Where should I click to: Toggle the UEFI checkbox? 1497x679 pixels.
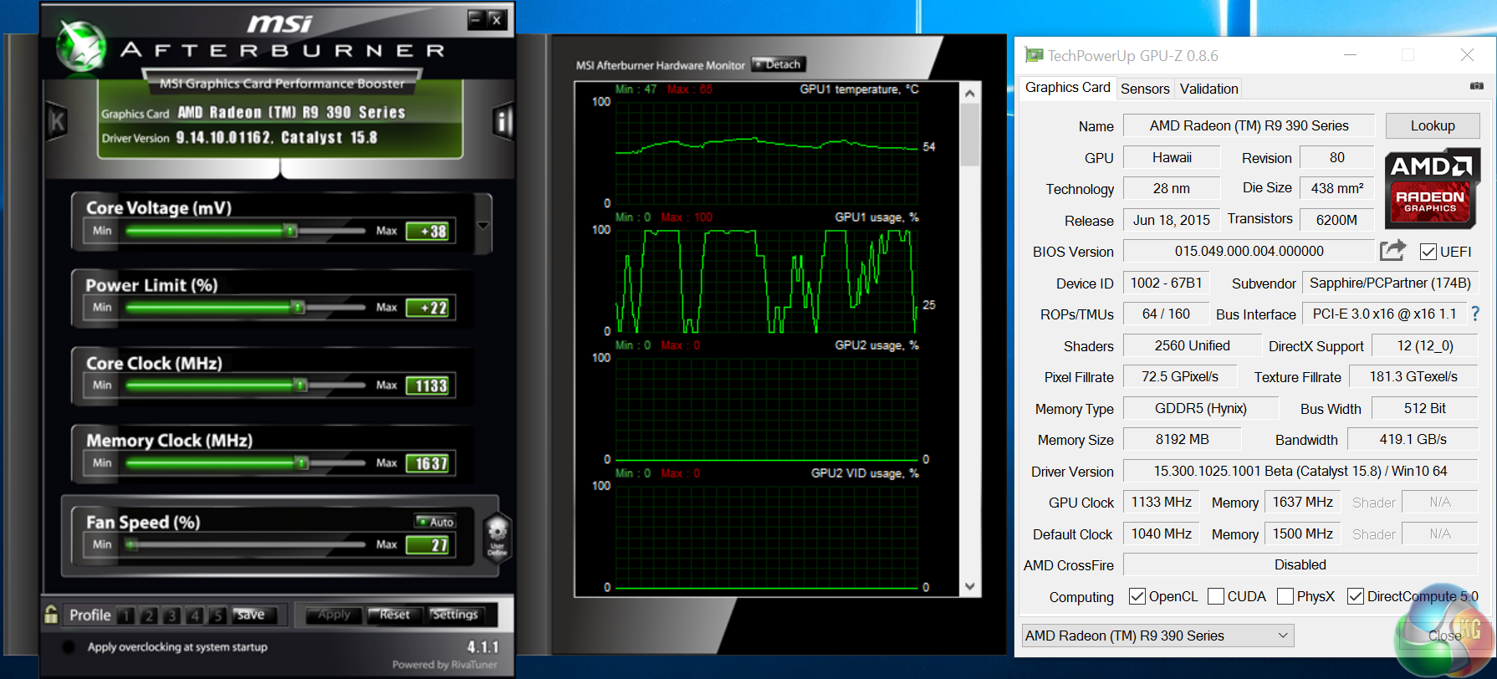[1428, 252]
